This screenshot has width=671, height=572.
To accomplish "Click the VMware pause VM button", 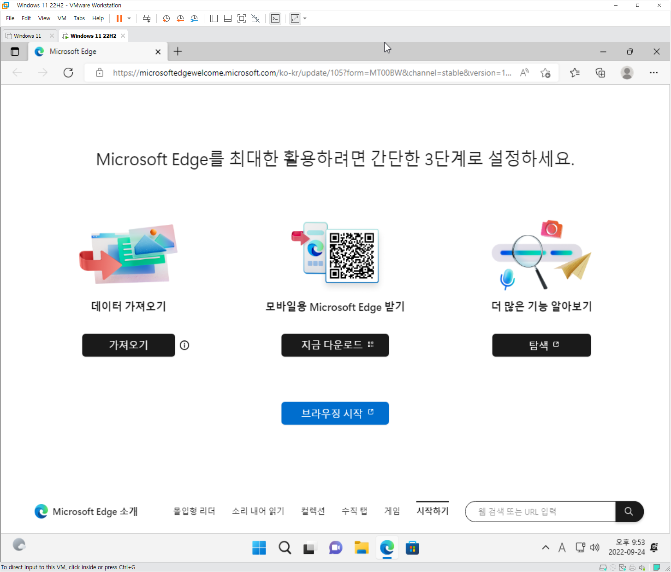I will (x=119, y=18).
